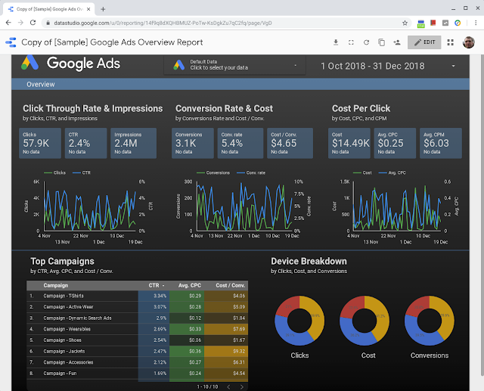Expand the date range dropdown arrow
This screenshot has height=391, width=484.
tap(453, 66)
